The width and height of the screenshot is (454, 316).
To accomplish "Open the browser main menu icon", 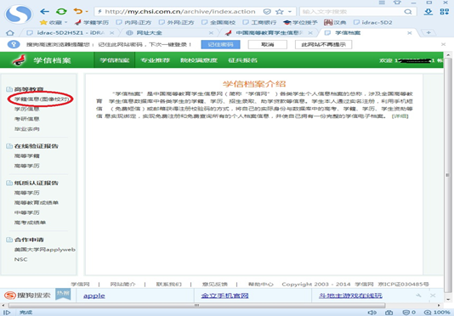I will click(382, 3).
